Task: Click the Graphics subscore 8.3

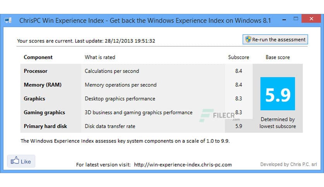Action: point(238,99)
